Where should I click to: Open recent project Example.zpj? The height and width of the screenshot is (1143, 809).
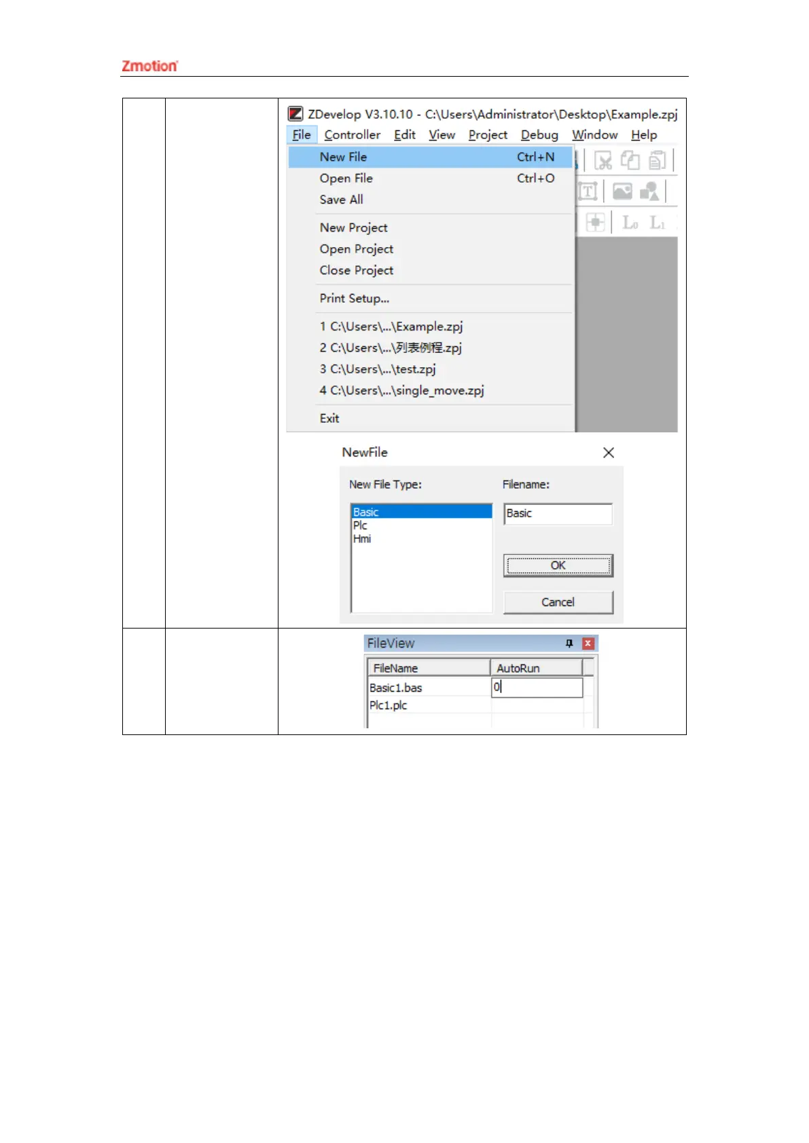pos(431,326)
